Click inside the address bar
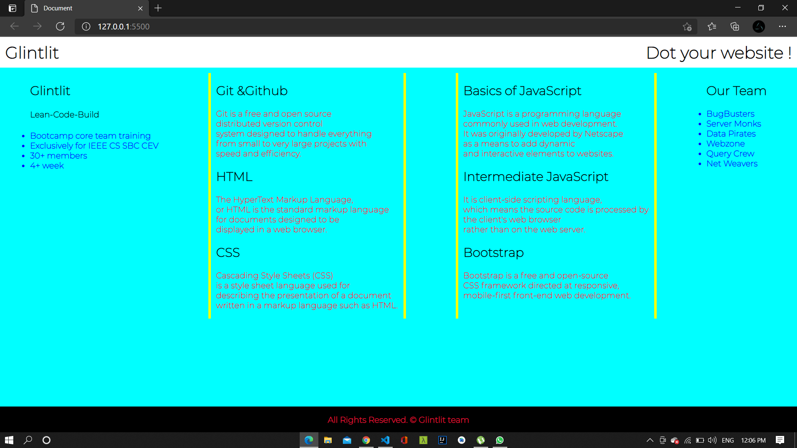 click(x=249, y=26)
